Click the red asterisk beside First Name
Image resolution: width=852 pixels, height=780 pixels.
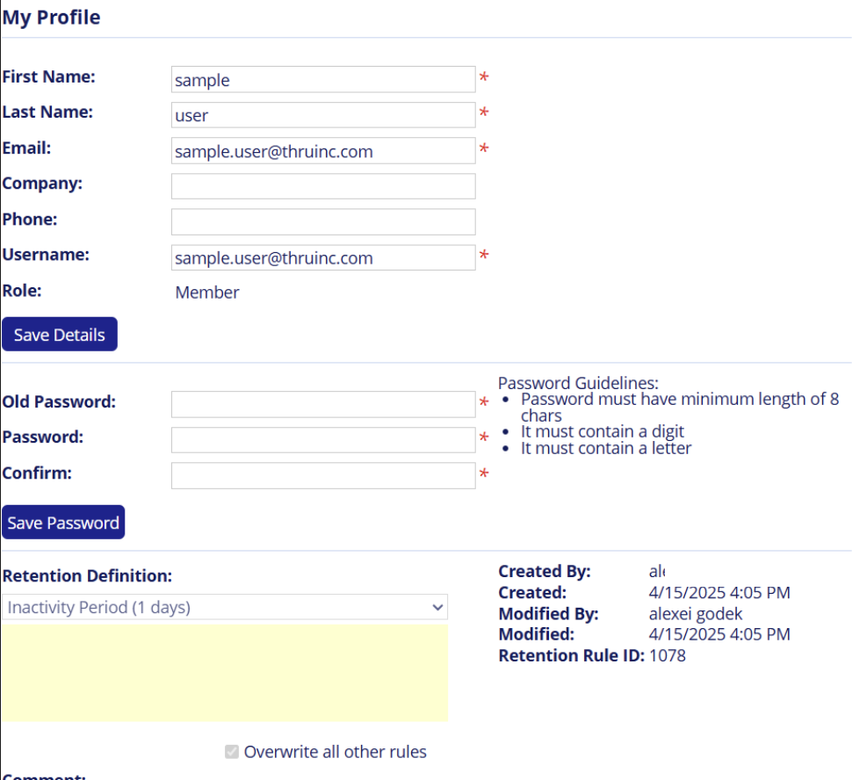pyautogui.click(x=483, y=79)
